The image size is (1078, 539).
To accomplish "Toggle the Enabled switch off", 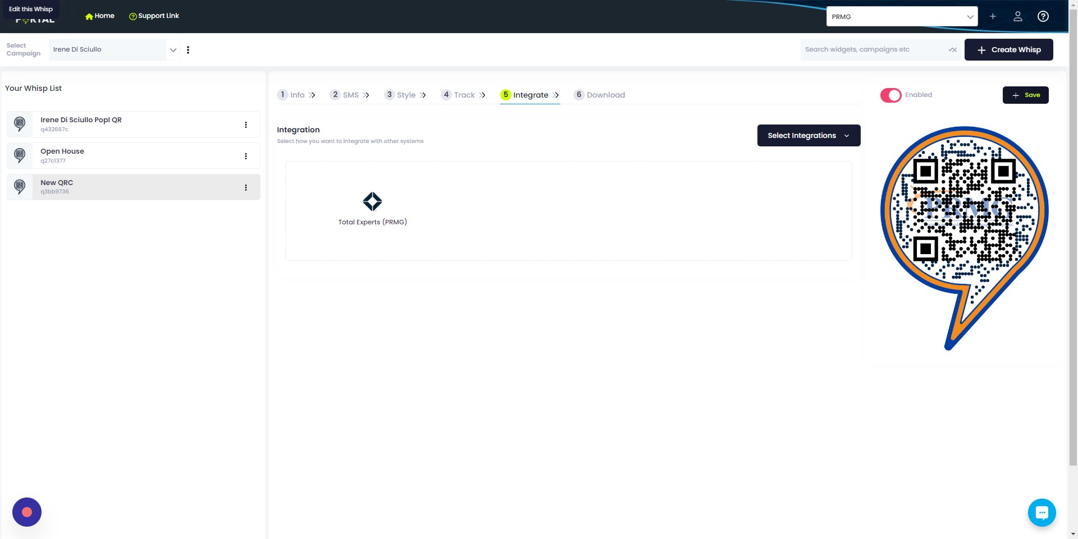I will click(x=890, y=95).
